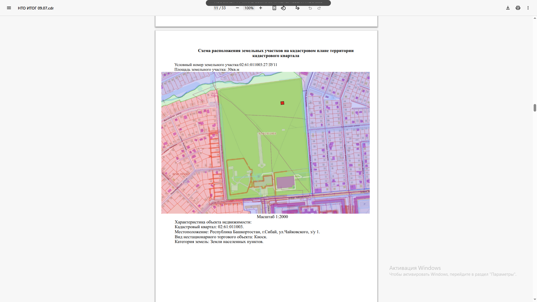Open the sidebar menu hamburger icon

click(9, 8)
